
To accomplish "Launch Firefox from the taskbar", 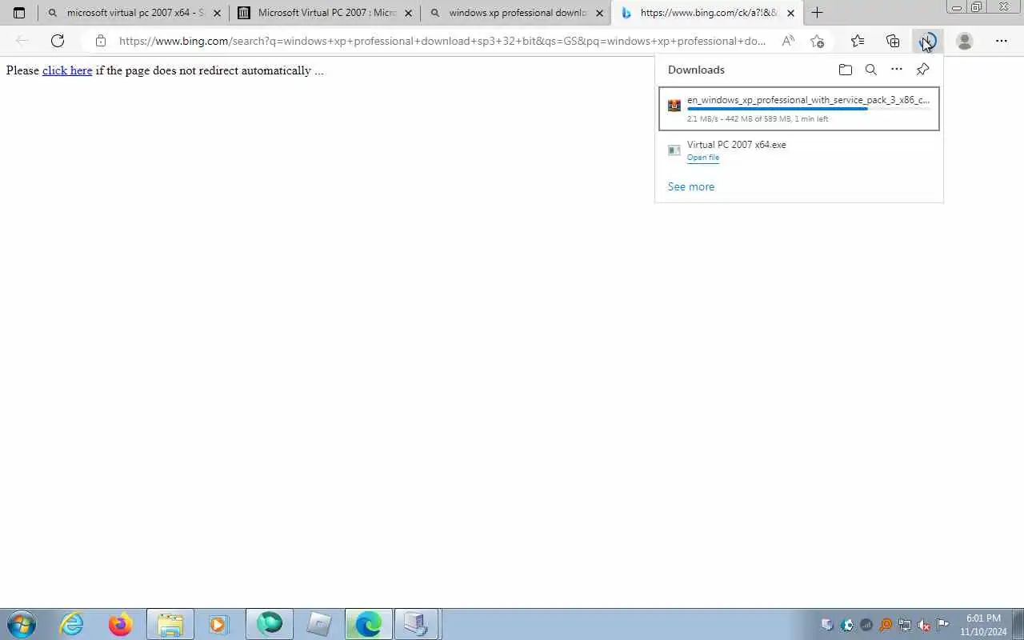I will point(121,624).
